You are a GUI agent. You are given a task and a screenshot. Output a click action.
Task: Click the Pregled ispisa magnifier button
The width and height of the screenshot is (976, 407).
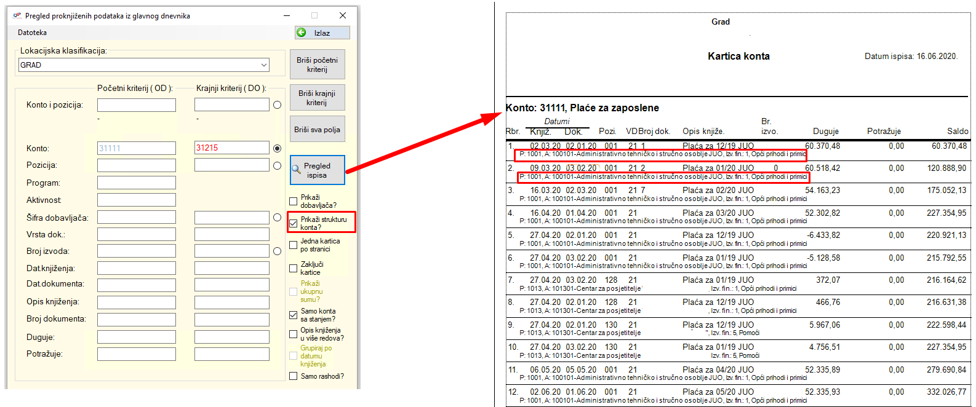317,170
